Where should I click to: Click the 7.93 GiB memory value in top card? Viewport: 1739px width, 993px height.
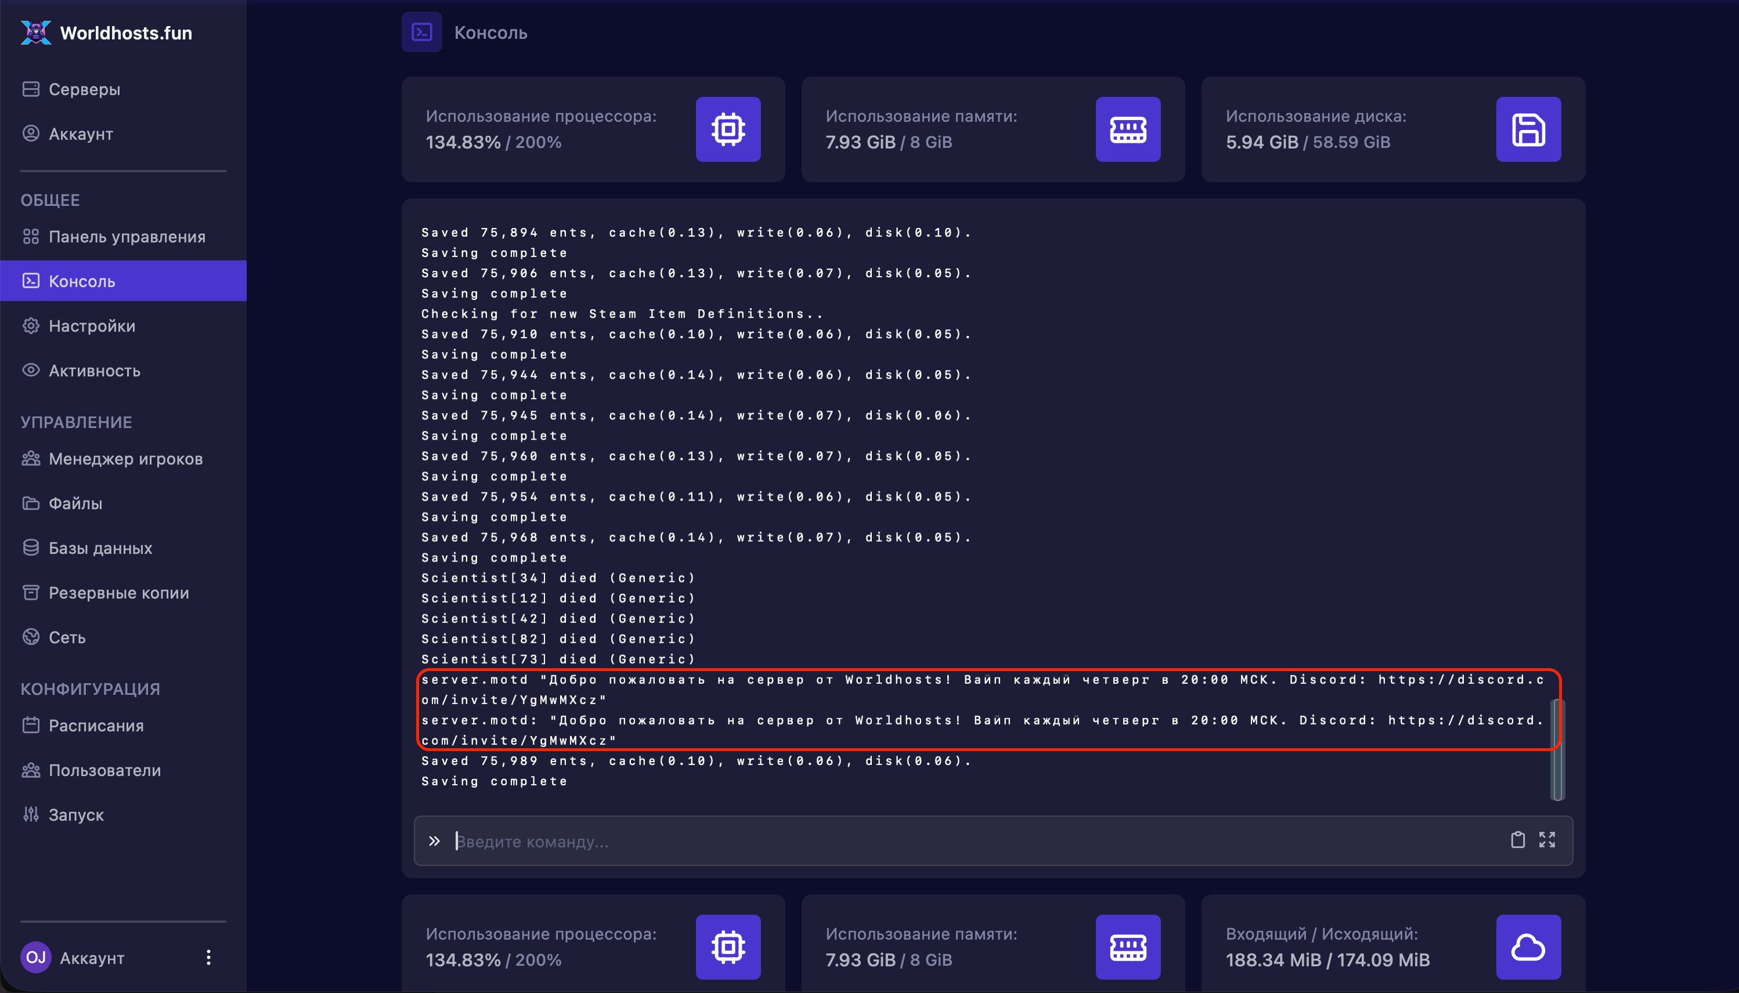(x=860, y=143)
